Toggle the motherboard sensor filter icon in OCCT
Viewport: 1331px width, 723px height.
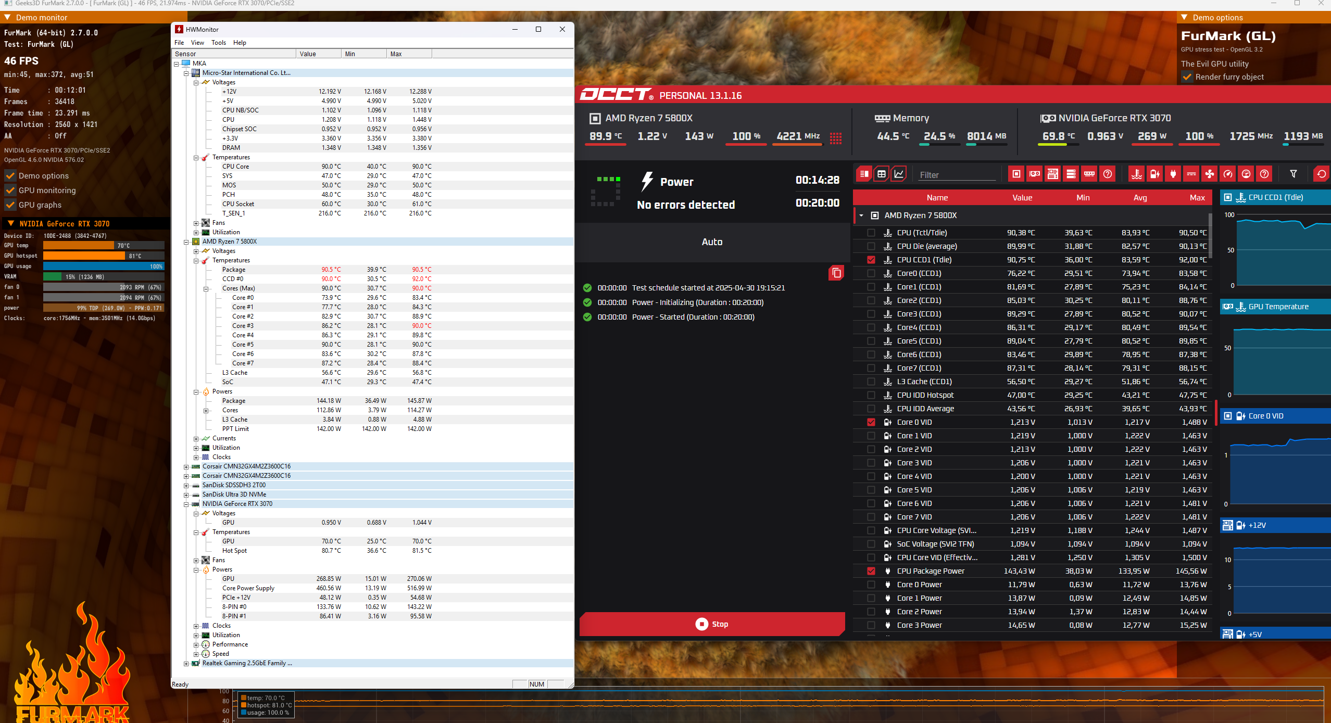click(1053, 174)
